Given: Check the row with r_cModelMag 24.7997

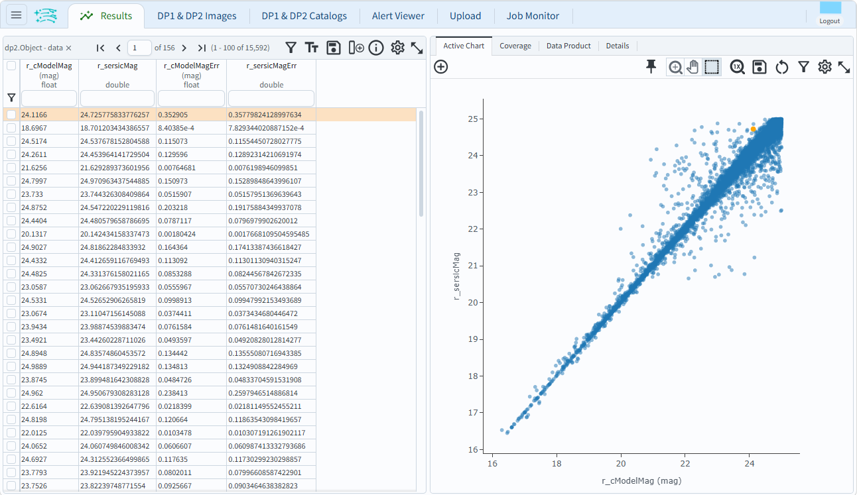Looking at the screenshot, I should (x=11, y=181).
